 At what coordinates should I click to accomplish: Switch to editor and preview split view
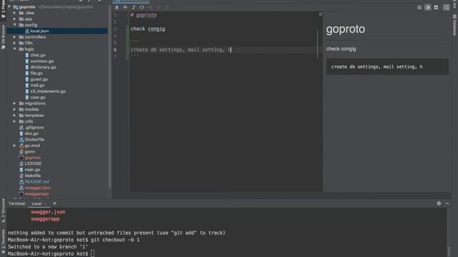(428, 8)
